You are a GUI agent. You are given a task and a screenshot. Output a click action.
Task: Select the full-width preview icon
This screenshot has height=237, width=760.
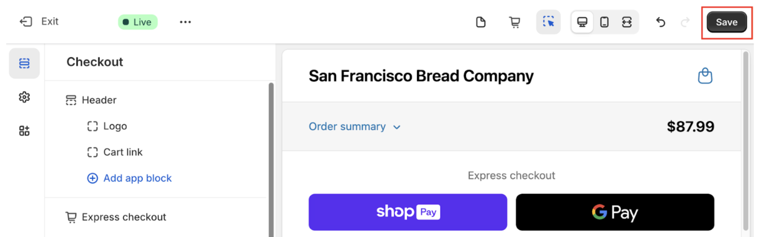(x=627, y=22)
